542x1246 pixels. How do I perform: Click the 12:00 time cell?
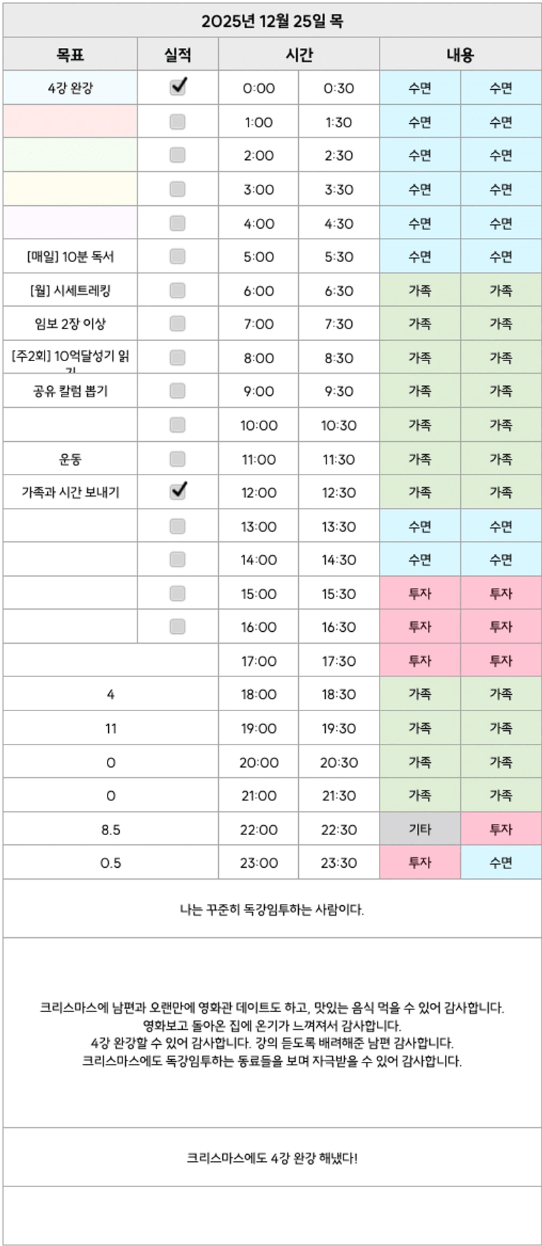(x=258, y=493)
